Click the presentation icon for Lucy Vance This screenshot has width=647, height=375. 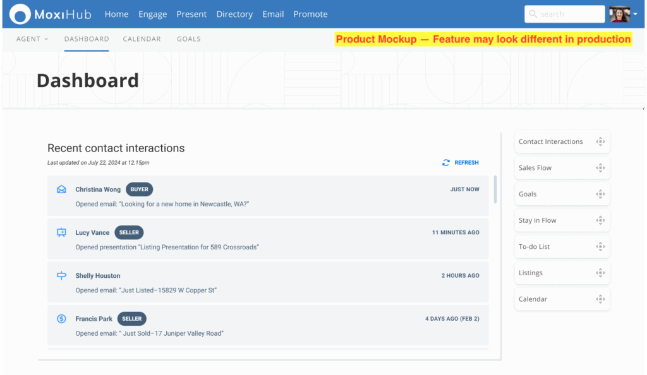pyautogui.click(x=61, y=232)
